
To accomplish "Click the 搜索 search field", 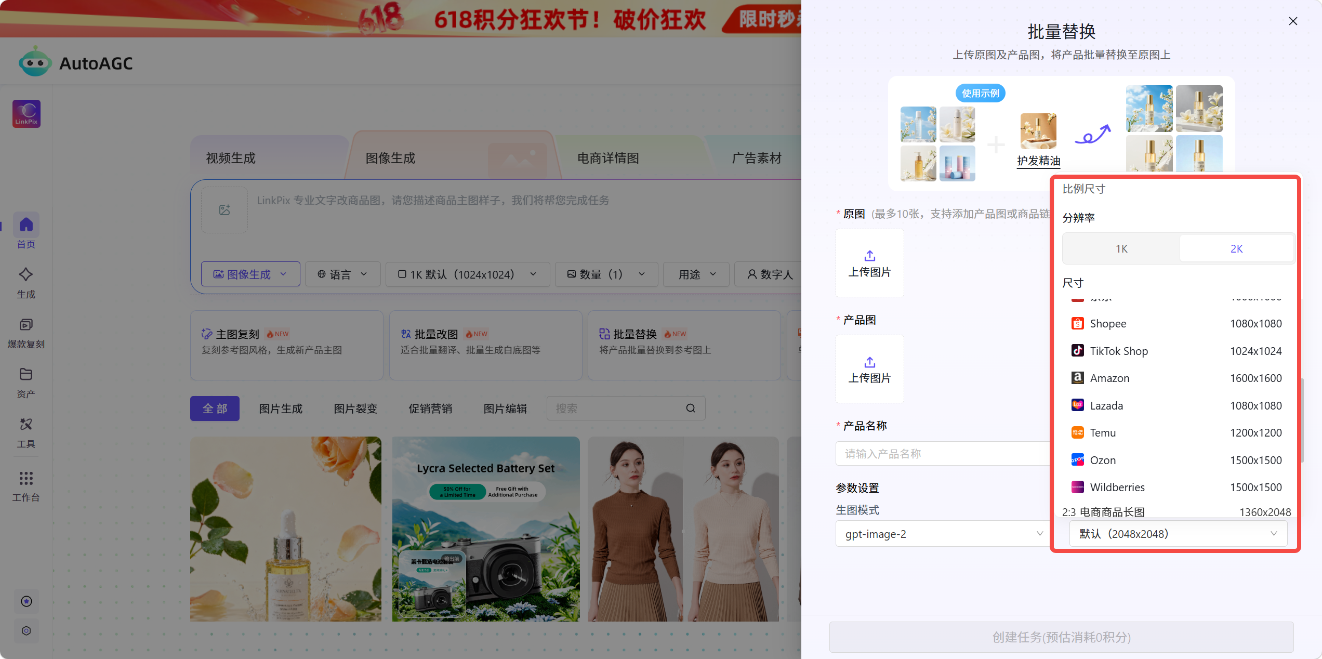I will pyautogui.click(x=626, y=408).
